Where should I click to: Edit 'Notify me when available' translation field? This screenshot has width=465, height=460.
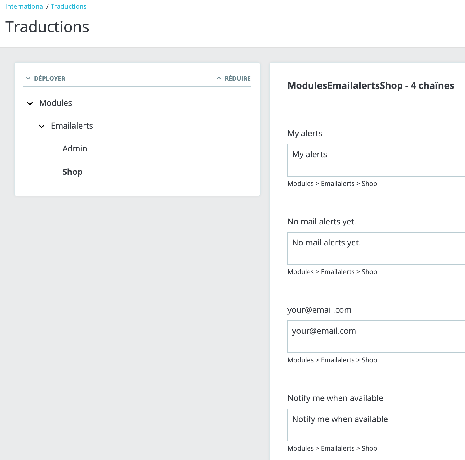(376, 425)
